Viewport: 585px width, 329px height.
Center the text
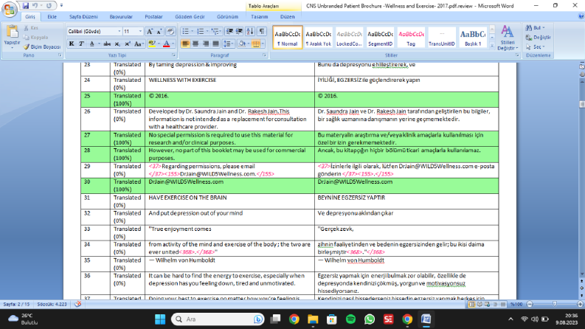point(195,44)
